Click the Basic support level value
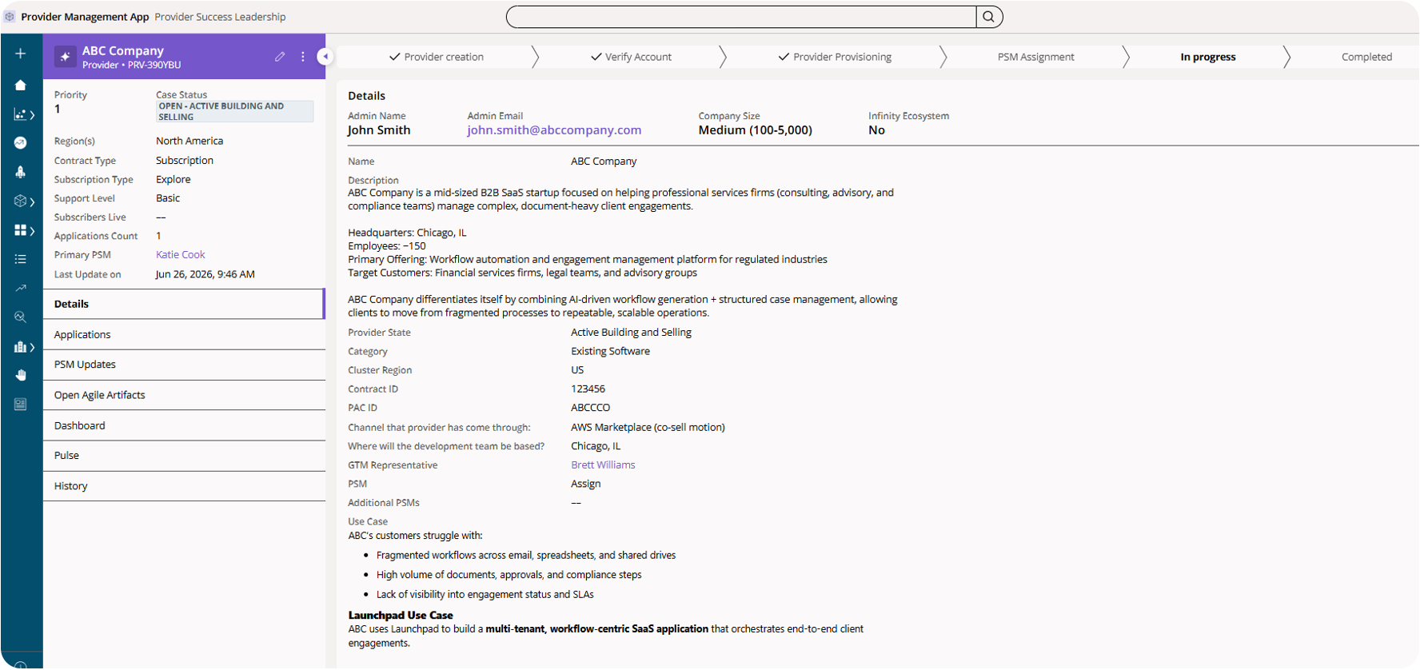1420x670 pixels. [x=168, y=198]
